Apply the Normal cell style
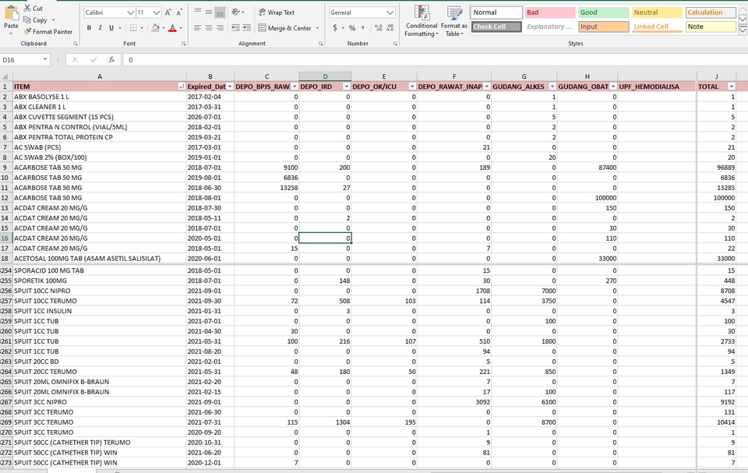This screenshot has height=473, width=748. (496, 12)
